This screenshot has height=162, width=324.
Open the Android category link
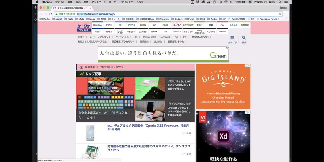coord(165,37)
